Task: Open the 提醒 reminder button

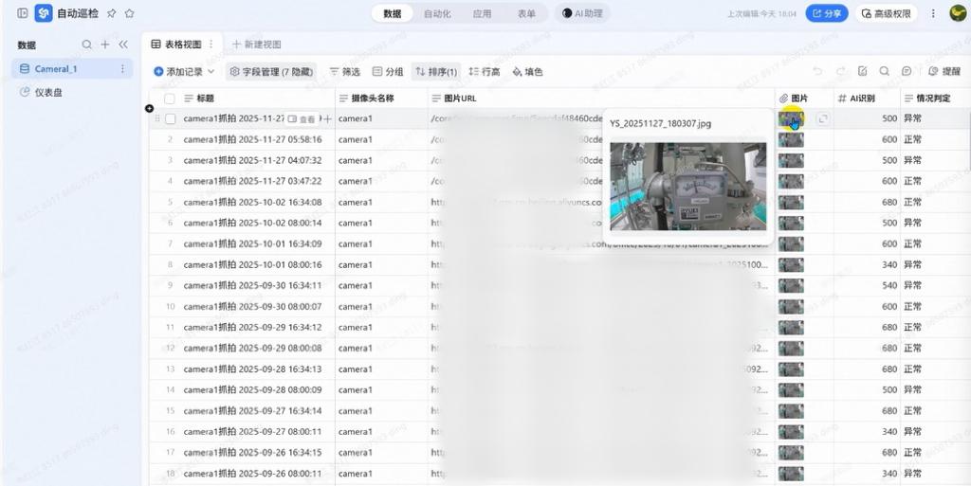Action: 945,72
